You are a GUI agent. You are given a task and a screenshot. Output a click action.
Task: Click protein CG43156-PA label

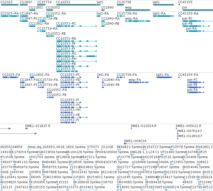188,75
